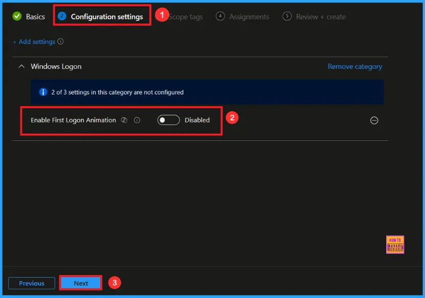Image resolution: width=425 pixels, height=298 pixels.
Task: Select the Configuration settings tab
Action: click(x=106, y=17)
